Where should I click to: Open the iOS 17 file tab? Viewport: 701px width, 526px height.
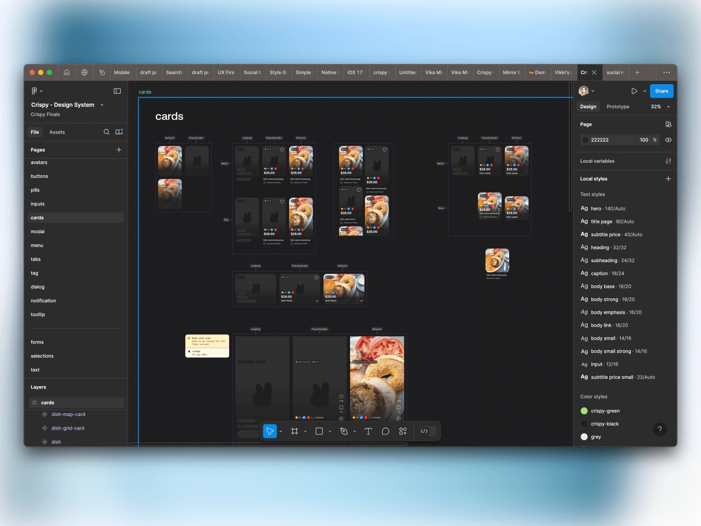(356, 72)
